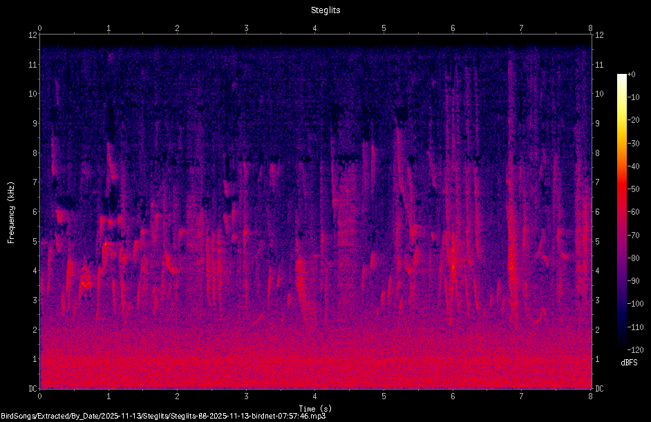Click the file path text at bottom
The width and height of the screenshot is (651, 422).
pos(163,416)
